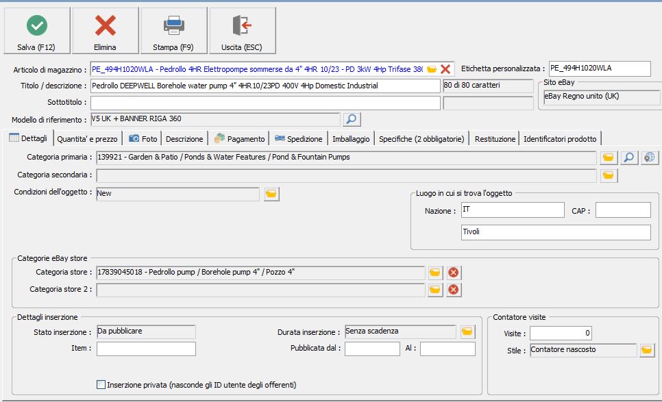
Task: Click the empty Categoria store 2 field
Action: tap(260, 290)
